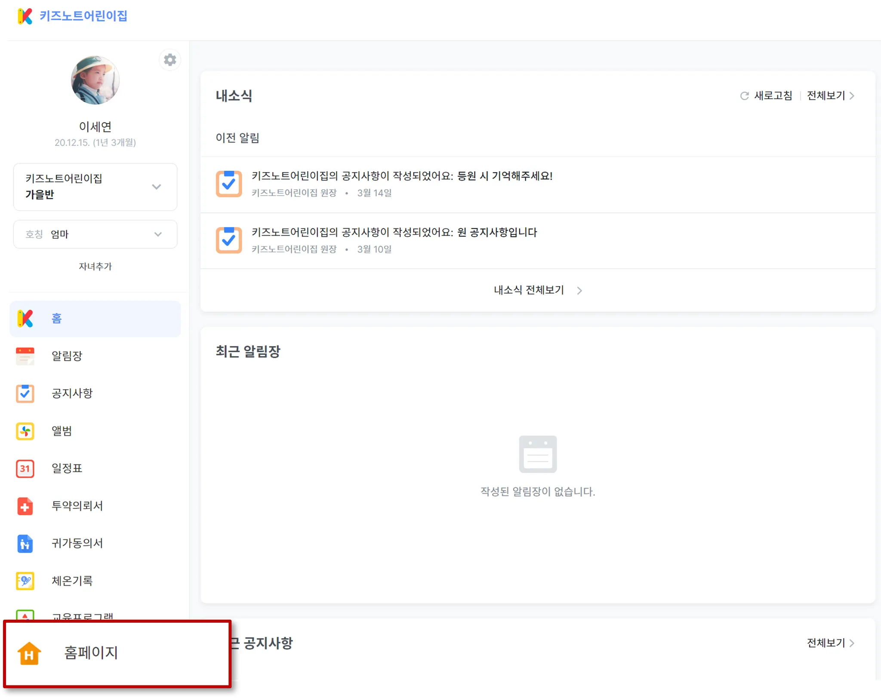Select the 앨범 pinwheel icon
The height and width of the screenshot is (698, 881).
pyautogui.click(x=25, y=431)
